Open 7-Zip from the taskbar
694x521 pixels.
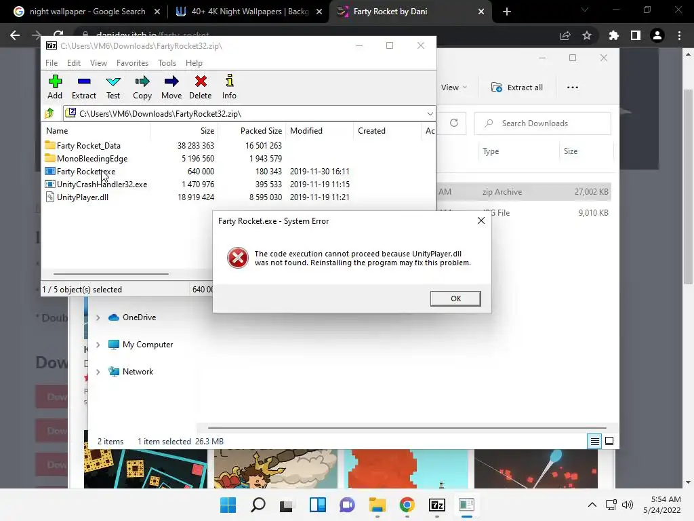click(x=437, y=505)
